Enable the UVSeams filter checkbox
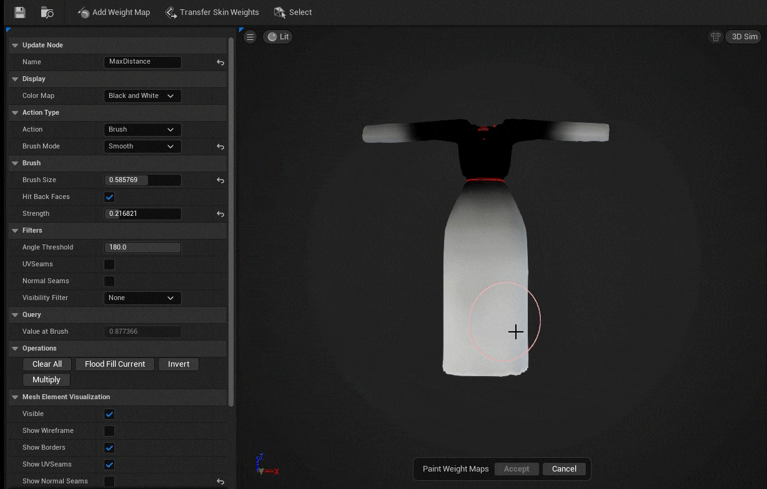The height and width of the screenshot is (489, 767). (x=109, y=264)
